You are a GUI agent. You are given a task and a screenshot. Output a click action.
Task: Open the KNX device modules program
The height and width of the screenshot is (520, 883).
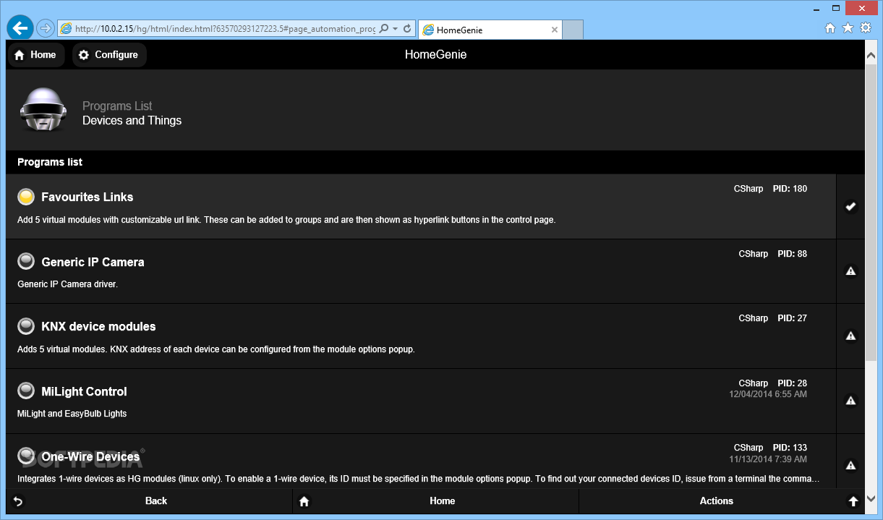click(421, 336)
